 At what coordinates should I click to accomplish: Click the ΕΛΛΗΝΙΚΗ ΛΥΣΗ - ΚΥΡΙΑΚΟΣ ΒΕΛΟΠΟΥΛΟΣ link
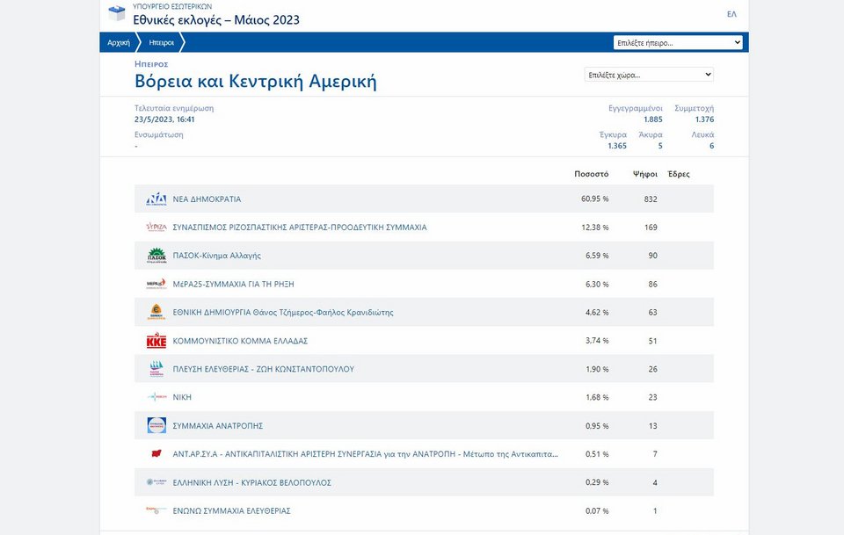[251, 482]
